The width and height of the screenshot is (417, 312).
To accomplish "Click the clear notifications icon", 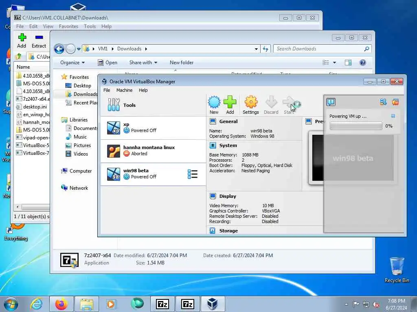I will pyautogui.click(x=395, y=102).
